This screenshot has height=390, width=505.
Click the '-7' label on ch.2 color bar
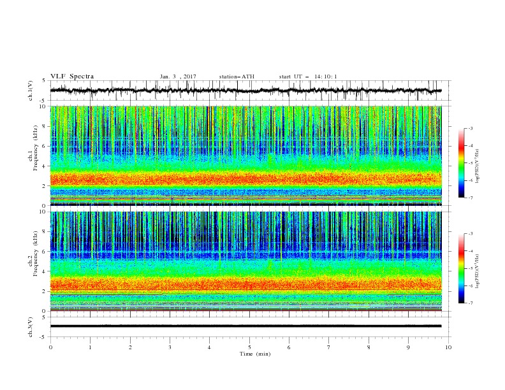[x=470, y=303]
